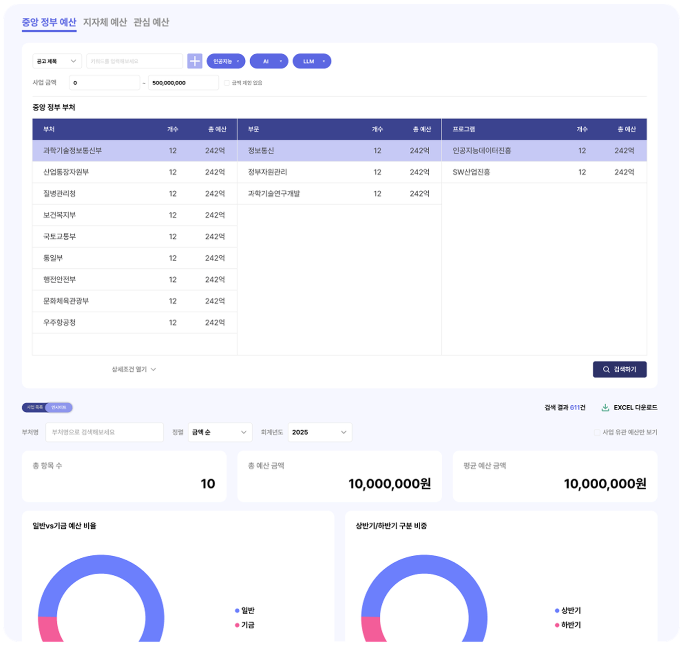Select 행정안전부 row
The image size is (682, 645).
point(135,280)
